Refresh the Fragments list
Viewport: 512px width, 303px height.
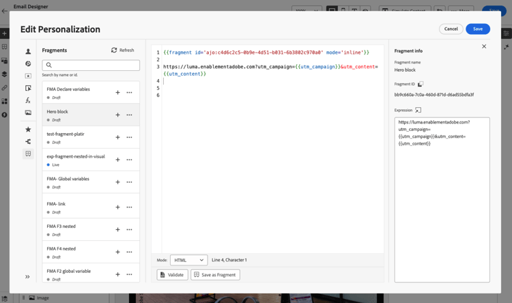[x=123, y=50]
